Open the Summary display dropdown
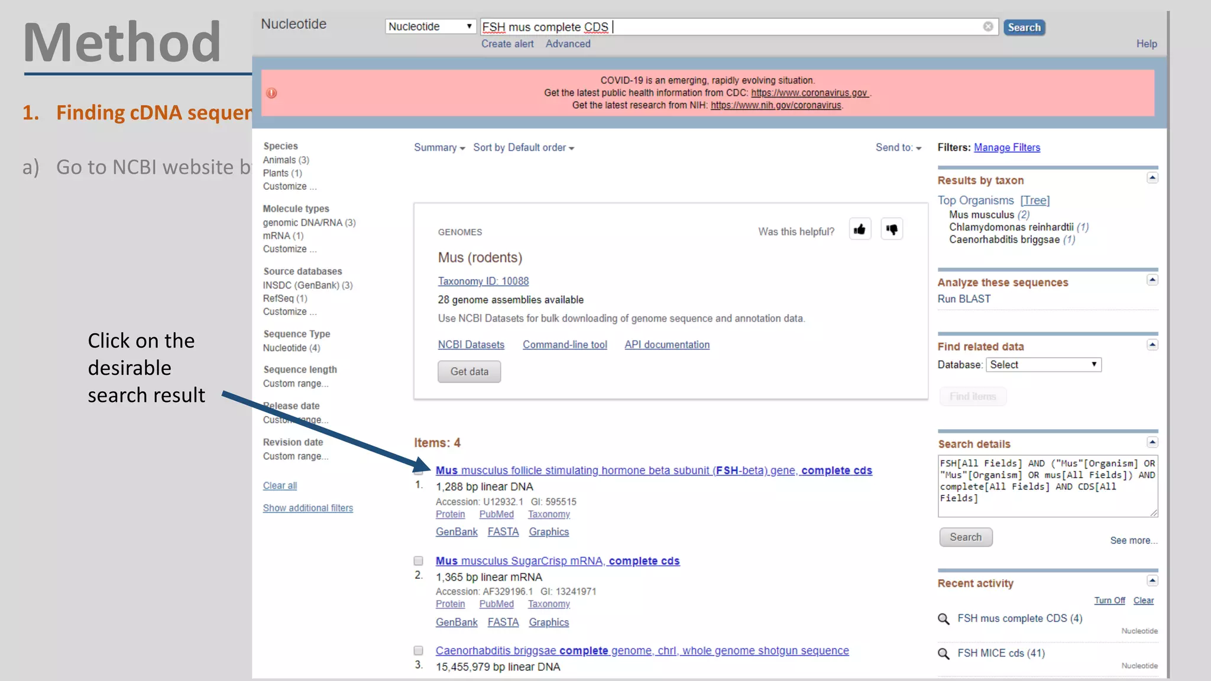The height and width of the screenshot is (681, 1211). pyautogui.click(x=439, y=148)
